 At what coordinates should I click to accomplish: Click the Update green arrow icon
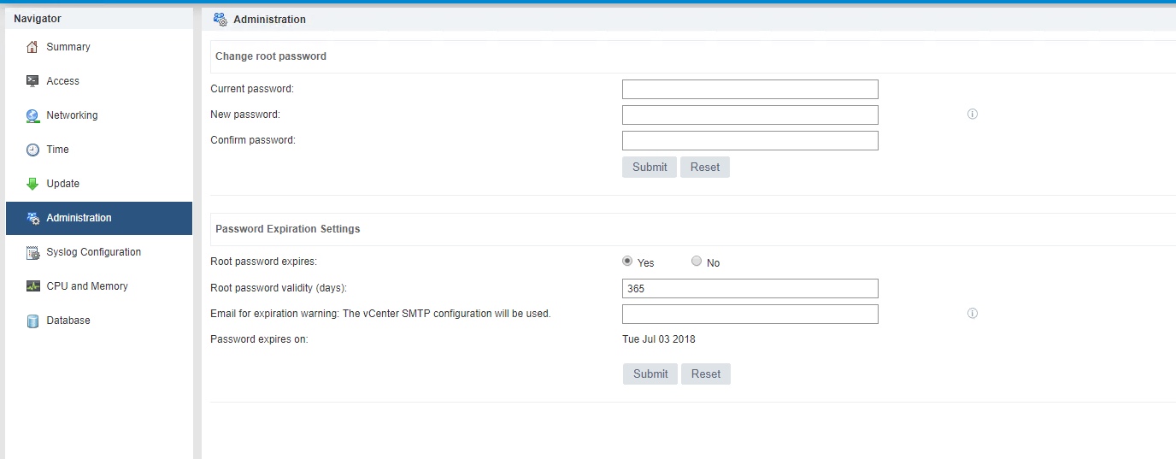pyautogui.click(x=32, y=184)
